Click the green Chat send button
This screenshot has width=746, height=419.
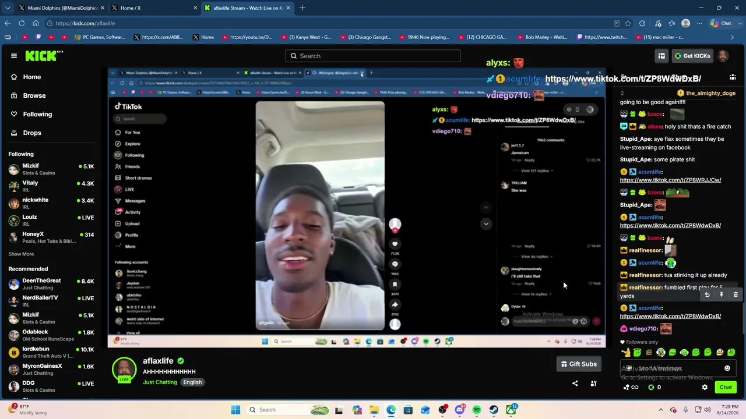pyautogui.click(x=726, y=387)
